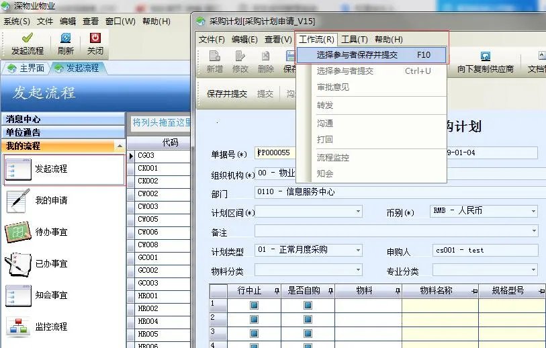Click the 发起流程 green checkmark toolbar icon

[27, 38]
